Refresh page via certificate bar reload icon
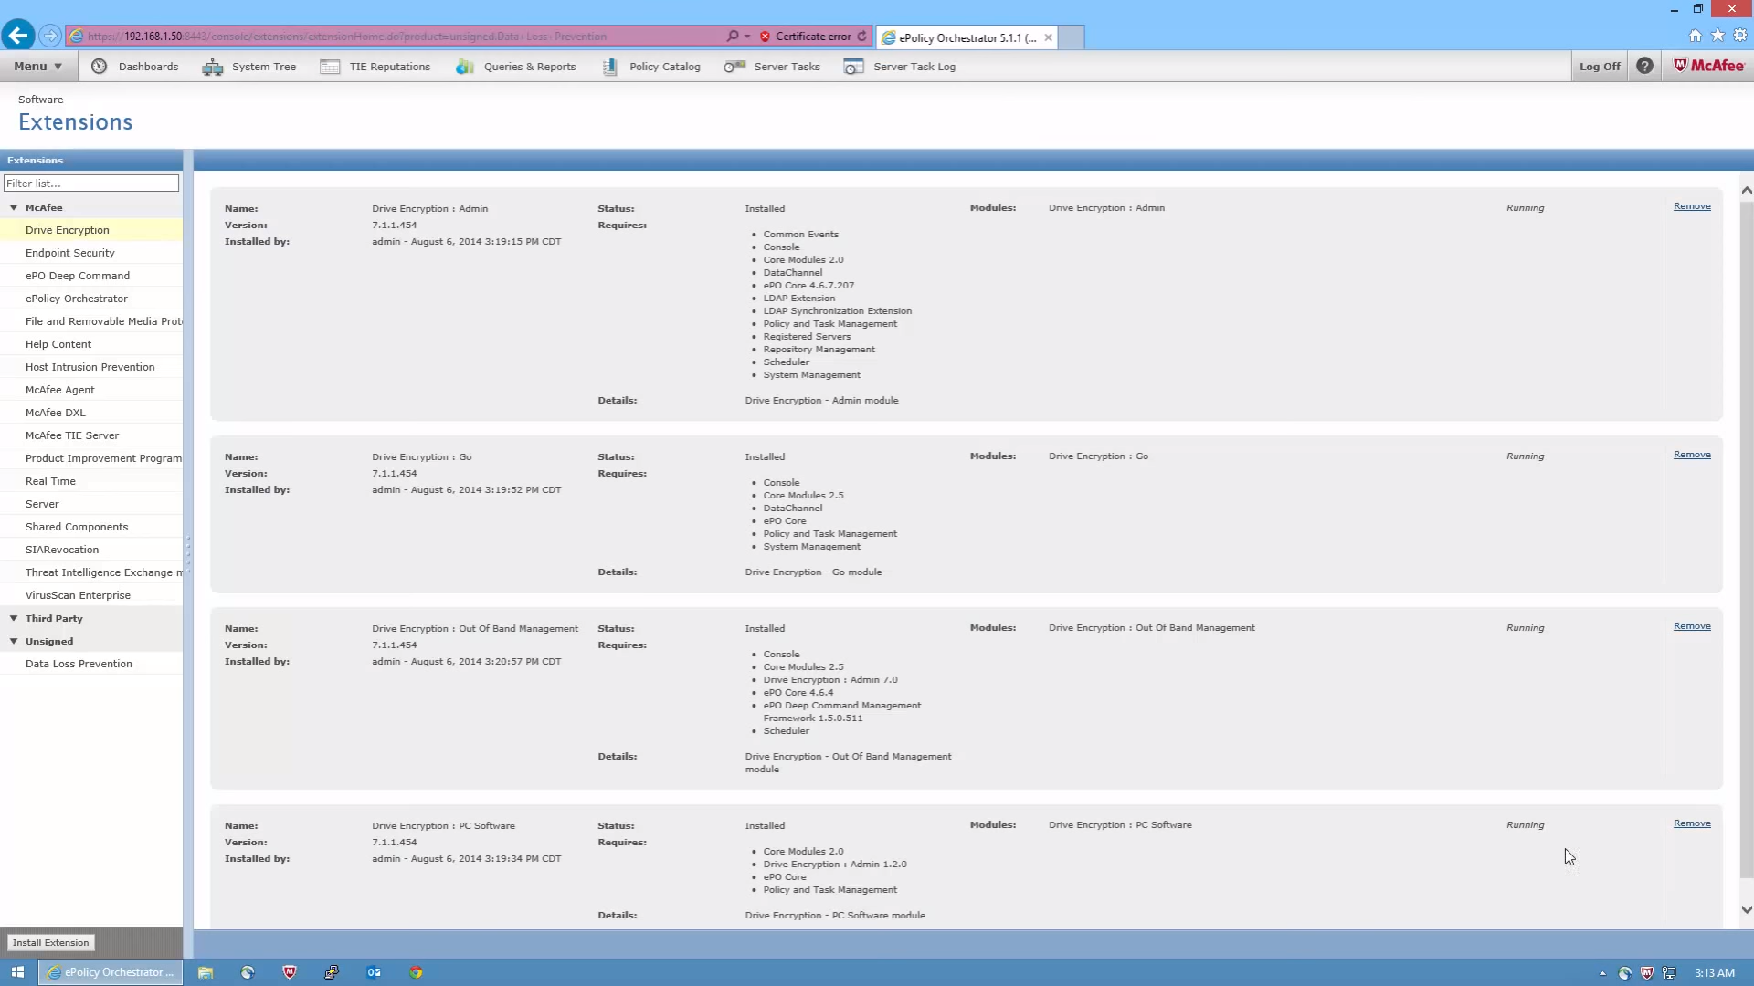The height and width of the screenshot is (986, 1754). 861,37
